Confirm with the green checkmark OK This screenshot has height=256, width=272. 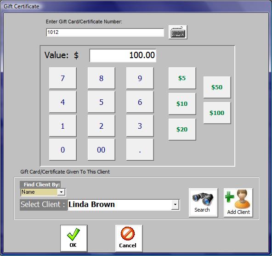click(x=74, y=239)
